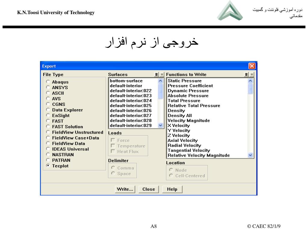
Task: Select default-interior:025 surface
Action: [133, 106]
